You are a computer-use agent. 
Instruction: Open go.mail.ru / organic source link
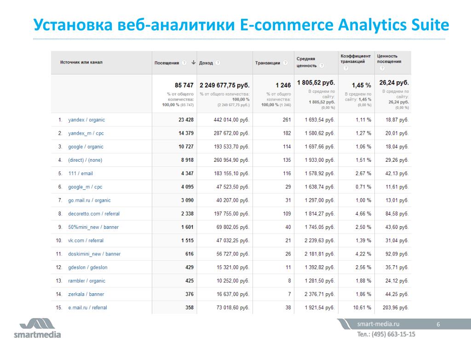(x=89, y=200)
